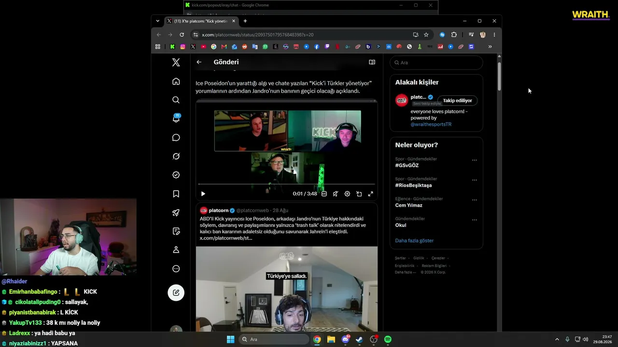Enable picture-in-picture for the video

[x=359, y=194]
